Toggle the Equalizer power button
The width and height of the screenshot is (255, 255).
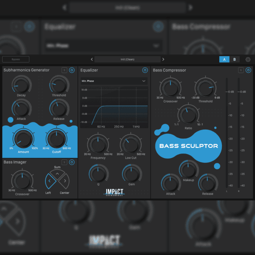pos(145,70)
